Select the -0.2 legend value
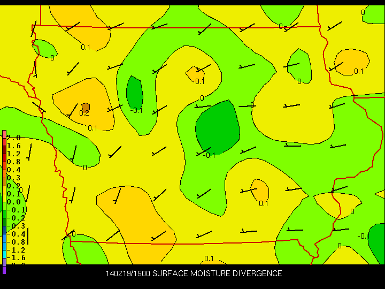Image resolution: width=385 pixels, height=289 pixels. 16,218
